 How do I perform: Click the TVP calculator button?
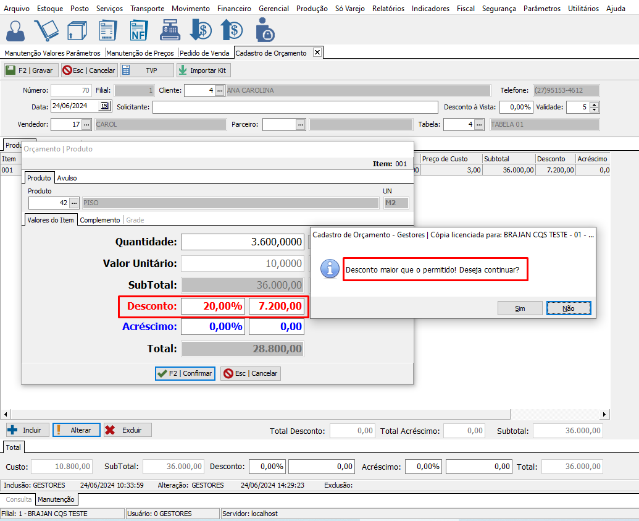pos(146,70)
